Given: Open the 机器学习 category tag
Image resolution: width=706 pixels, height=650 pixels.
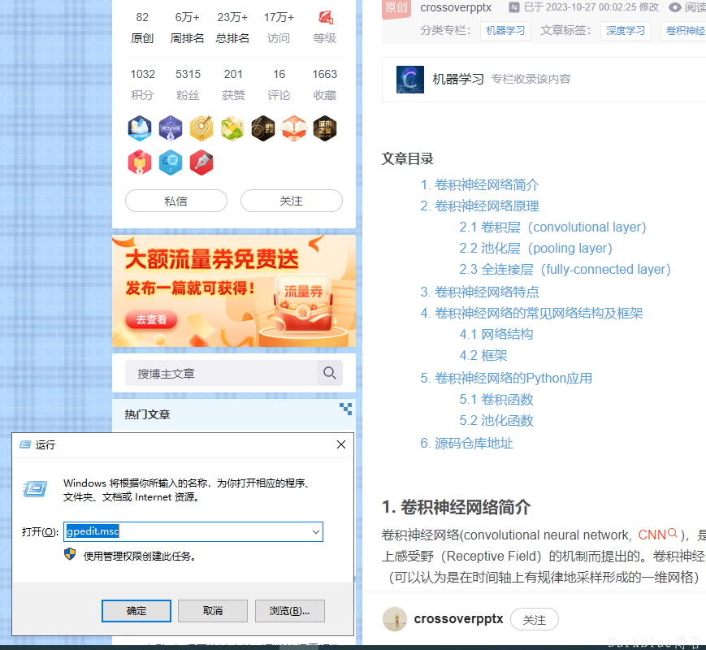Looking at the screenshot, I should (x=505, y=31).
